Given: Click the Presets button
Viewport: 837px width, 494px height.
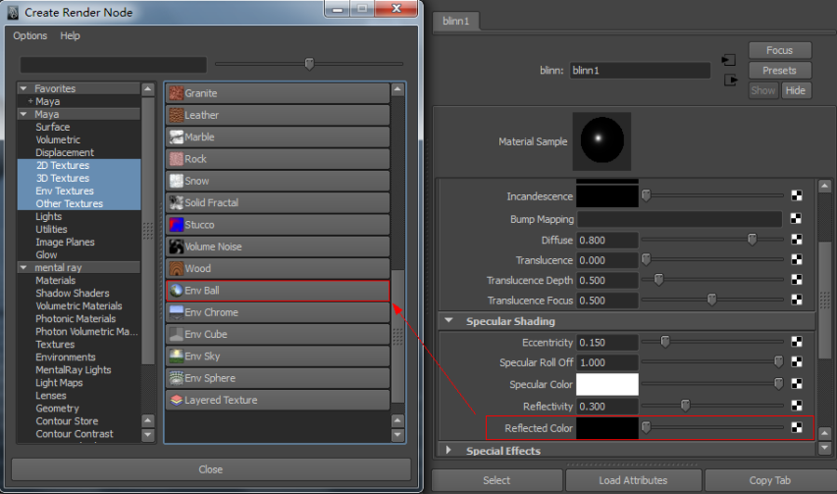Looking at the screenshot, I should pos(780,71).
